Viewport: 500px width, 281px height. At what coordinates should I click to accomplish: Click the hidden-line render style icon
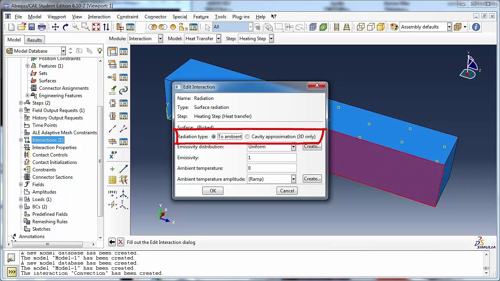371,27
